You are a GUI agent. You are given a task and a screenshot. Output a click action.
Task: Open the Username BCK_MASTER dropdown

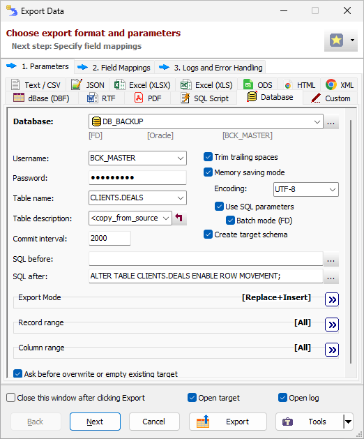(137, 158)
